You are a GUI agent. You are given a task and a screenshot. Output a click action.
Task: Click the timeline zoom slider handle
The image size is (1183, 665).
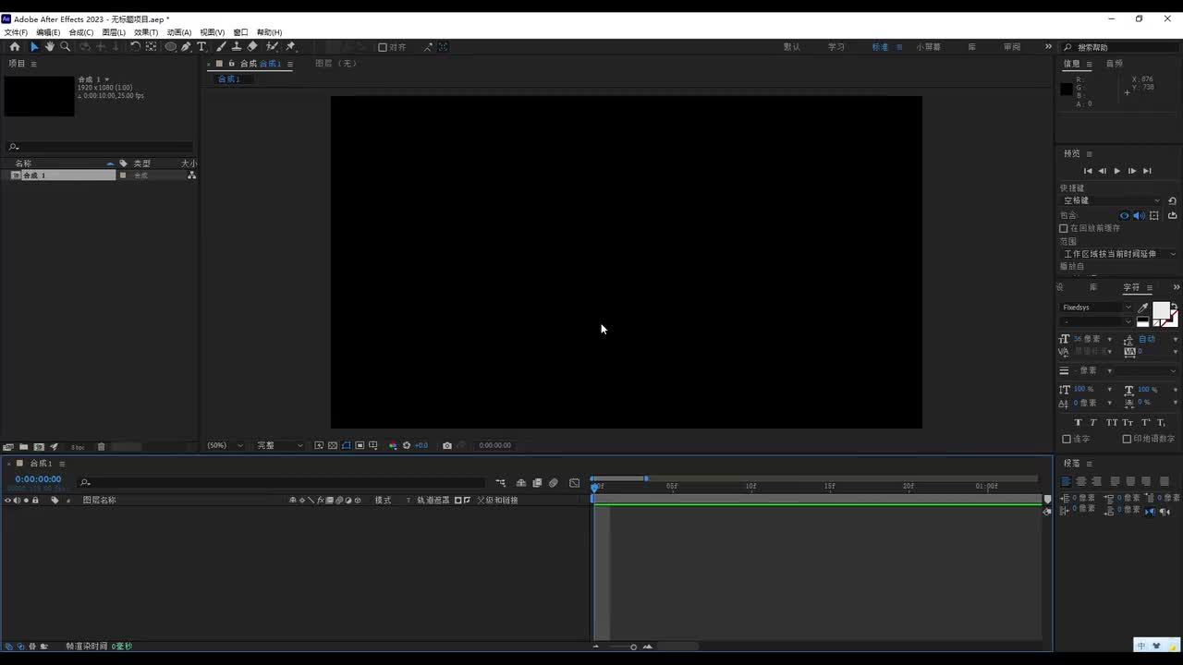click(x=633, y=647)
